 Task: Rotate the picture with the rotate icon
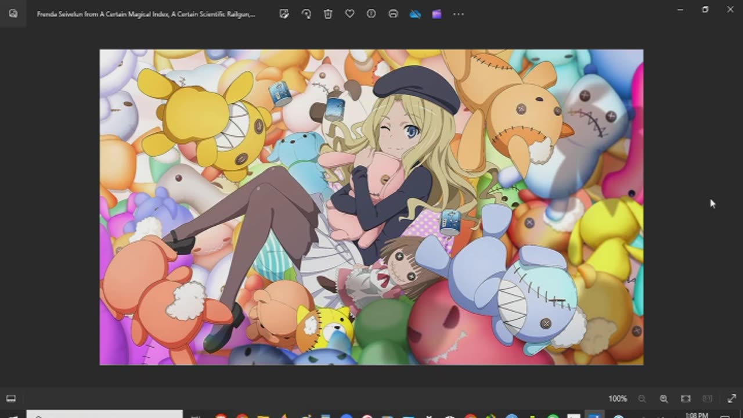point(306,14)
